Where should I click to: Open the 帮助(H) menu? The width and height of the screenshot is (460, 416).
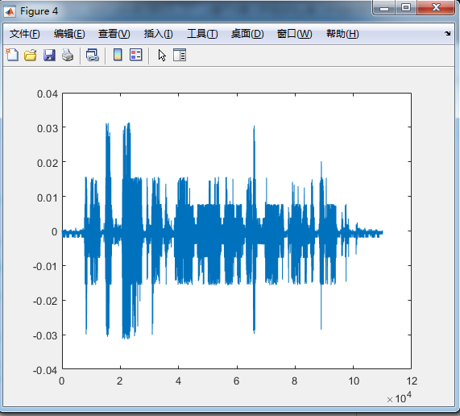(342, 34)
